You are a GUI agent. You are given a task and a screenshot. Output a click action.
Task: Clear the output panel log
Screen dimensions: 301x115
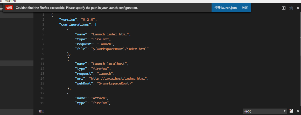click(291, 111)
